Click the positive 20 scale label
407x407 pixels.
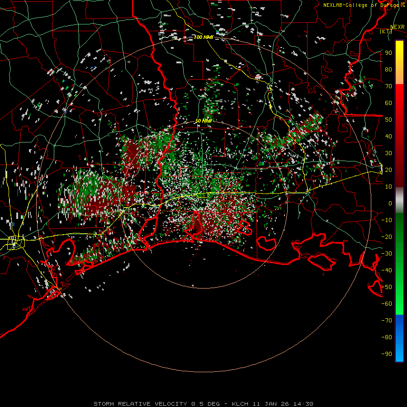coord(388,170)
